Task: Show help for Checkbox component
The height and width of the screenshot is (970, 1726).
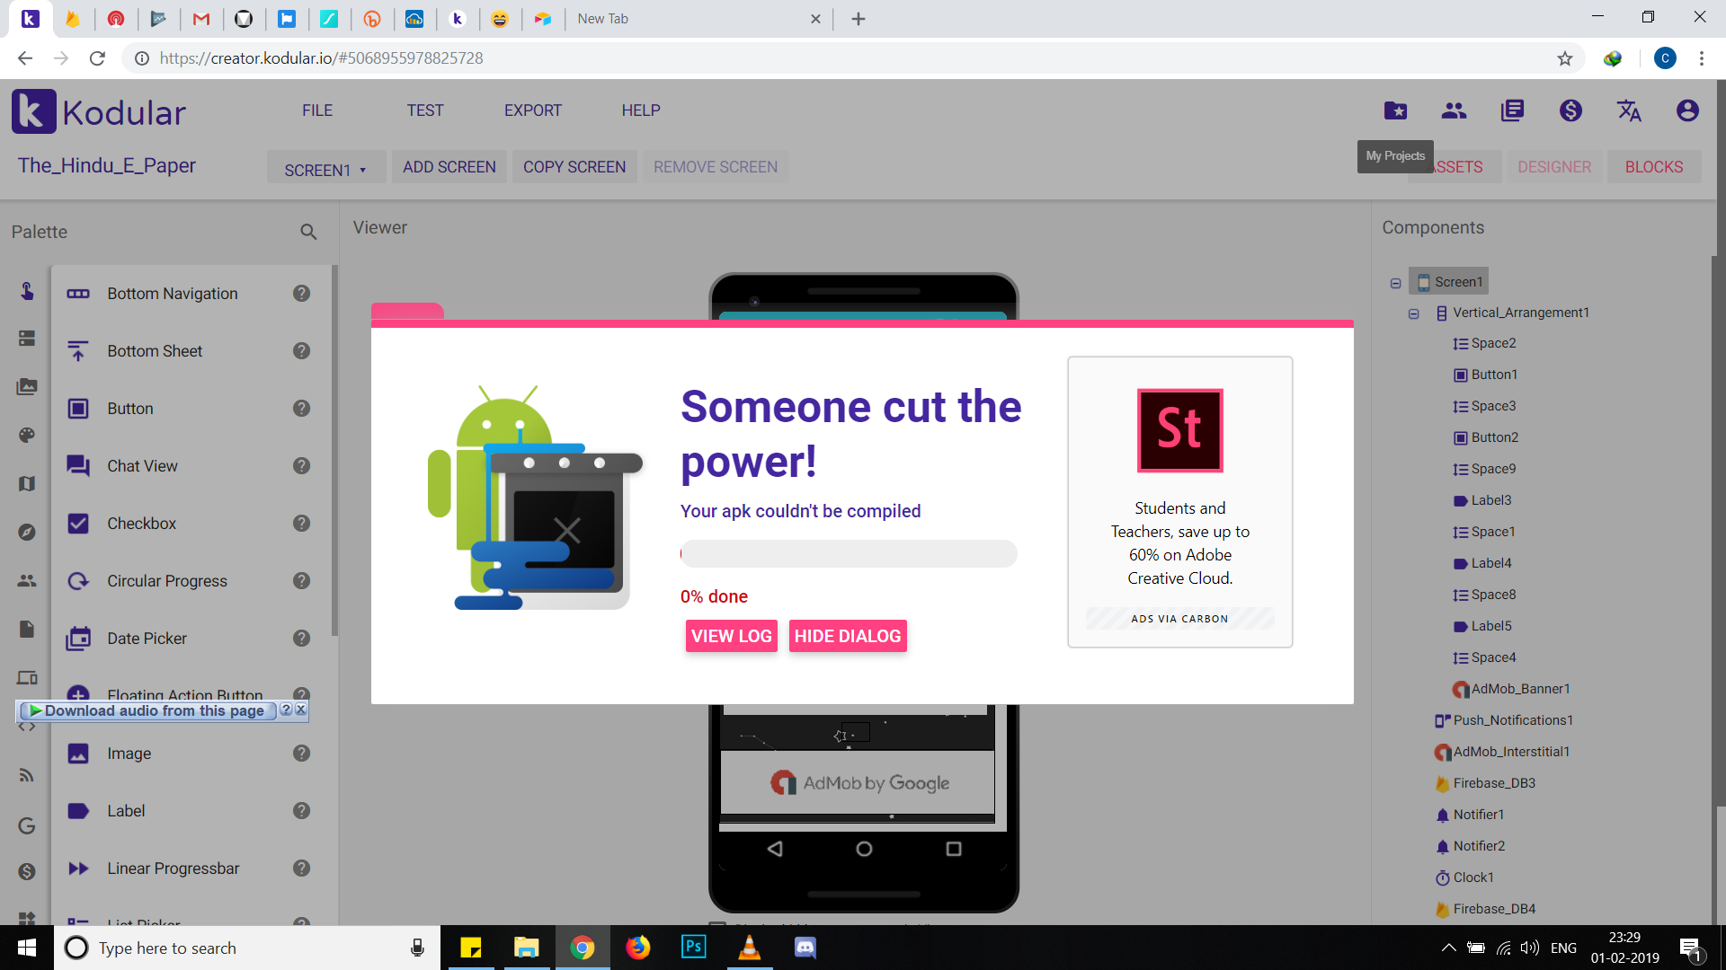Action: [x=301, y=524]
